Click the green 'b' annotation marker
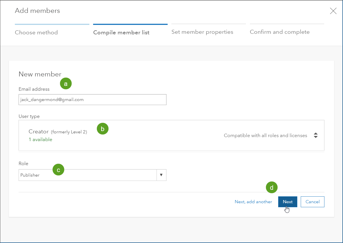Viewport: 343px width, 243px height. [x=103, y=129]
